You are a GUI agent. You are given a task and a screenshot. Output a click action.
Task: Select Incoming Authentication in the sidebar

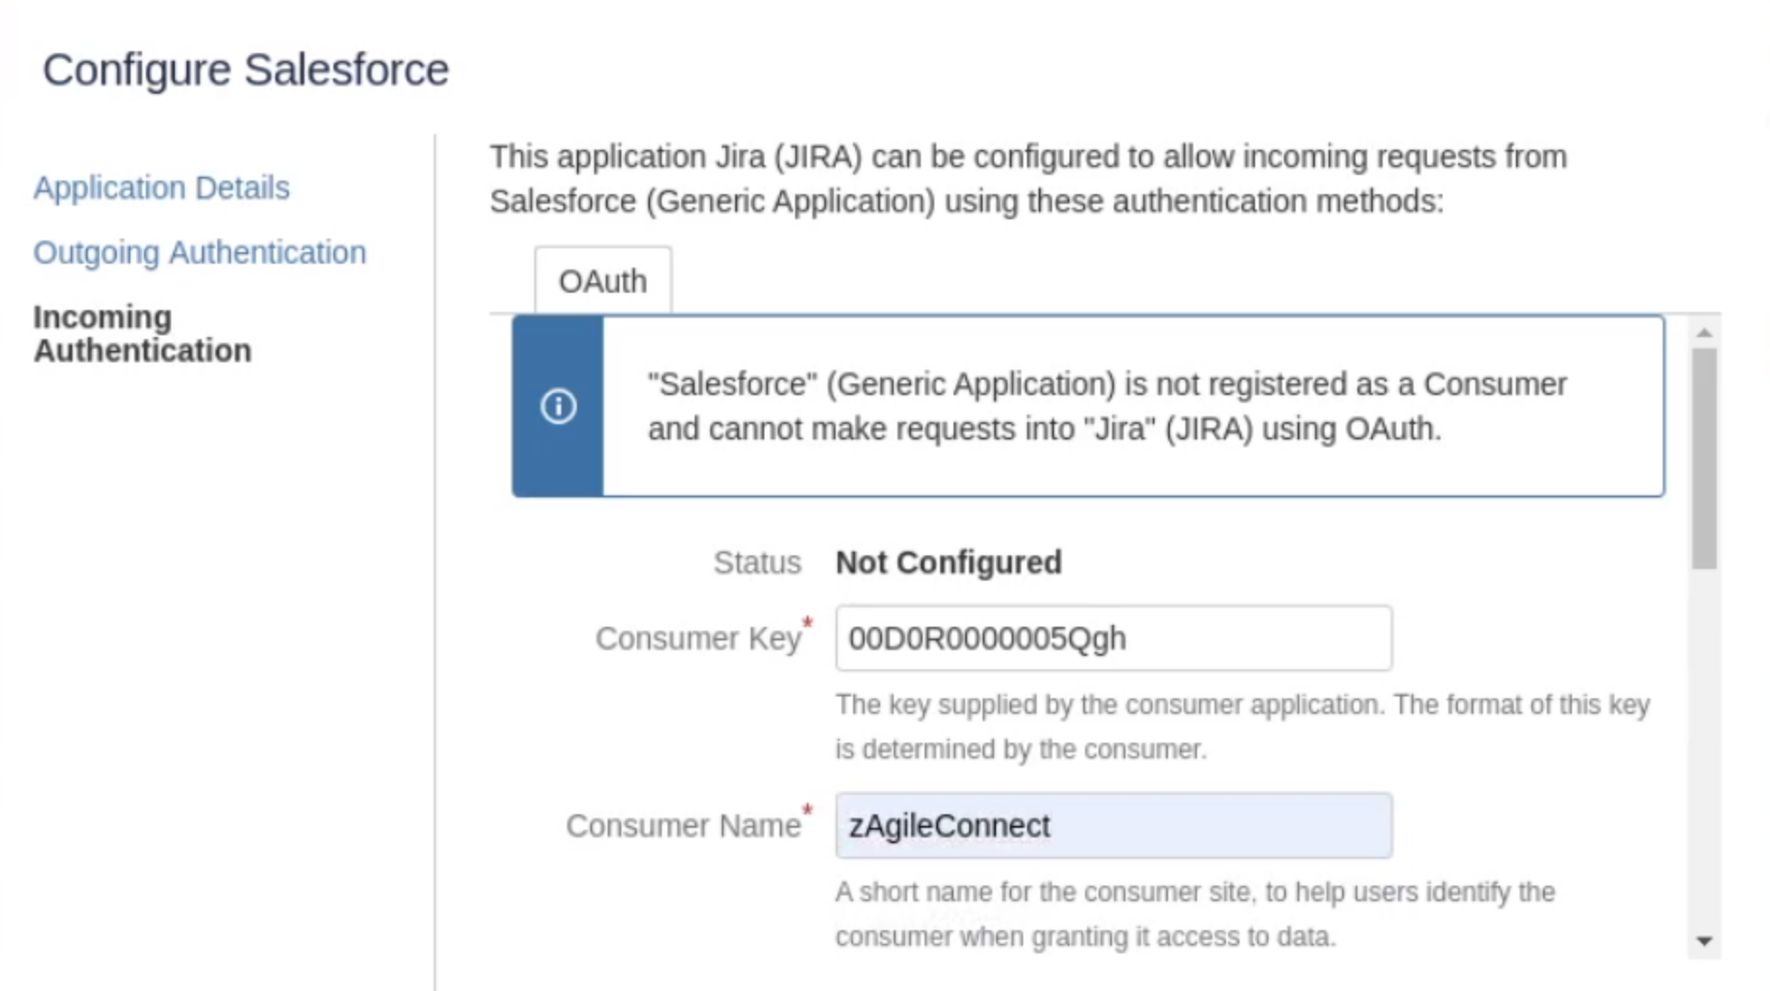[x=142, y=334]
